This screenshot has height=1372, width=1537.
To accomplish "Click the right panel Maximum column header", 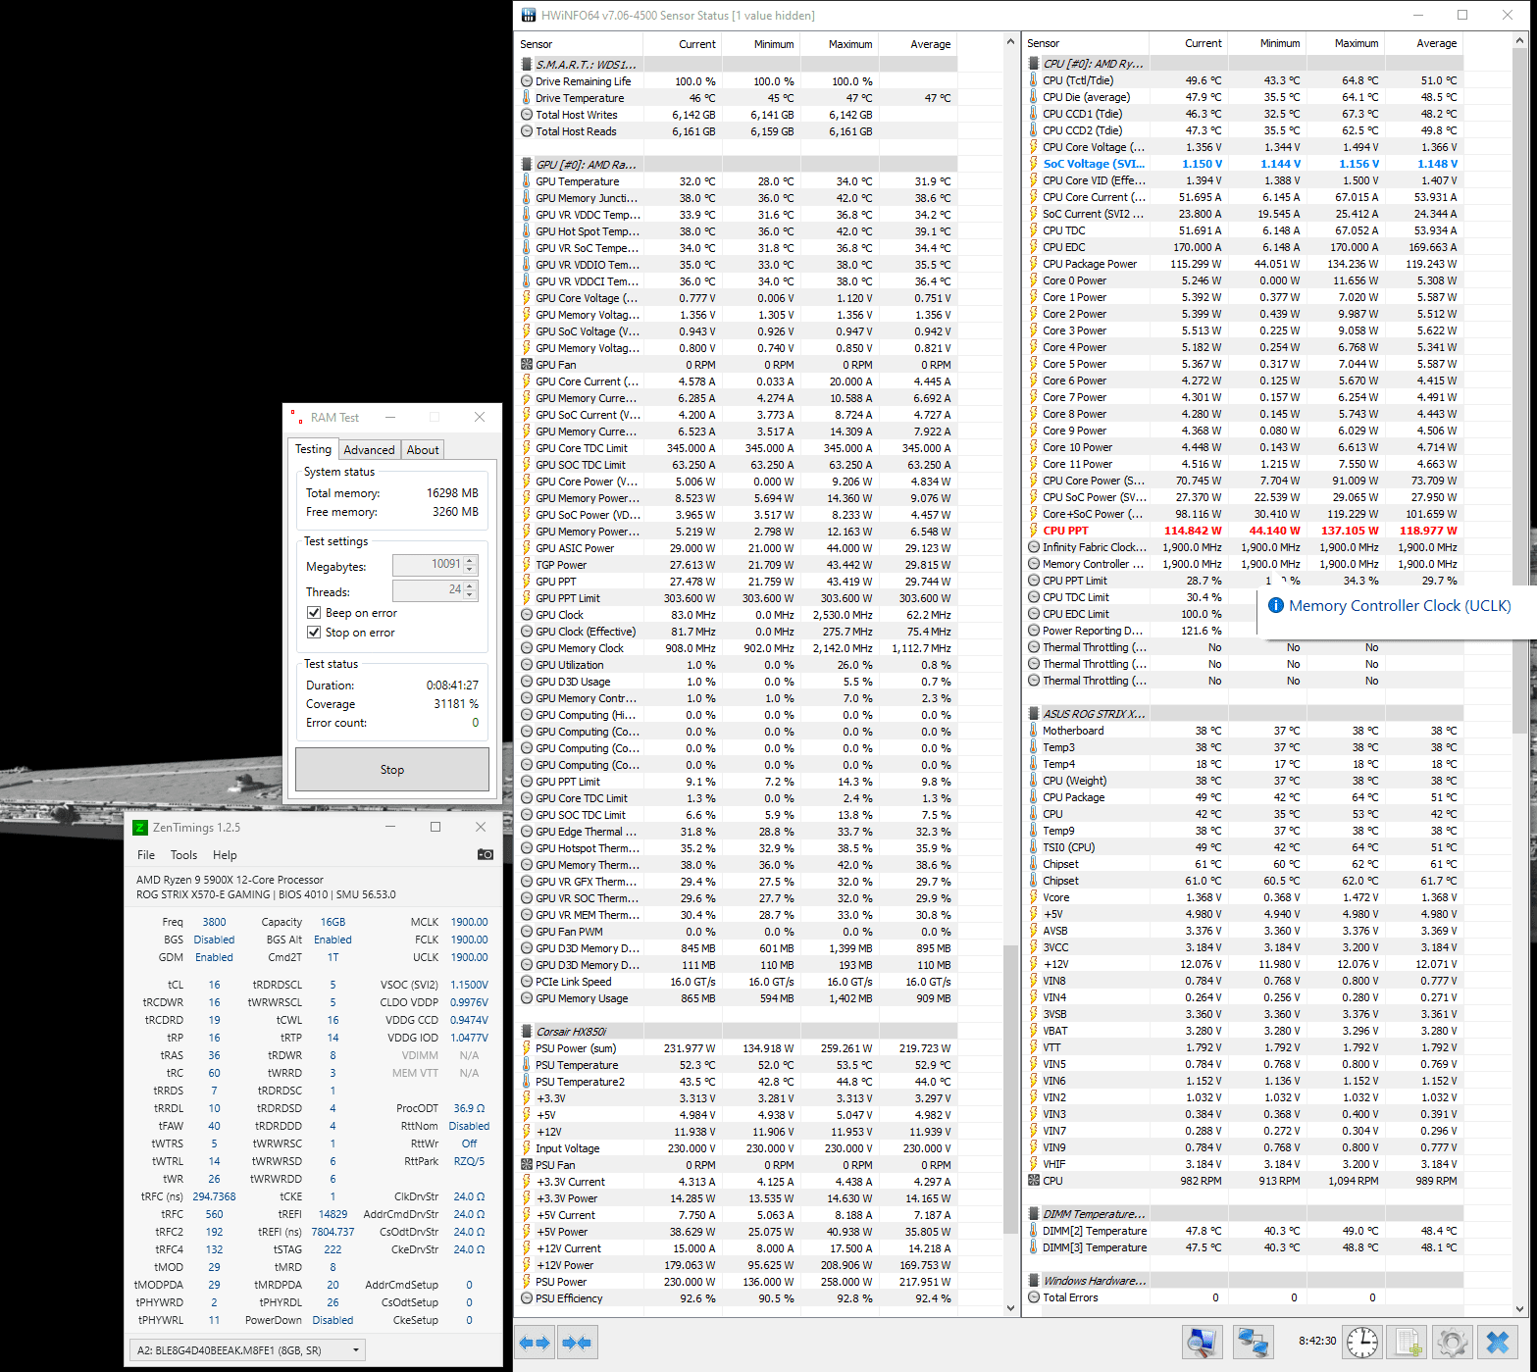I will coord(1345,43).
